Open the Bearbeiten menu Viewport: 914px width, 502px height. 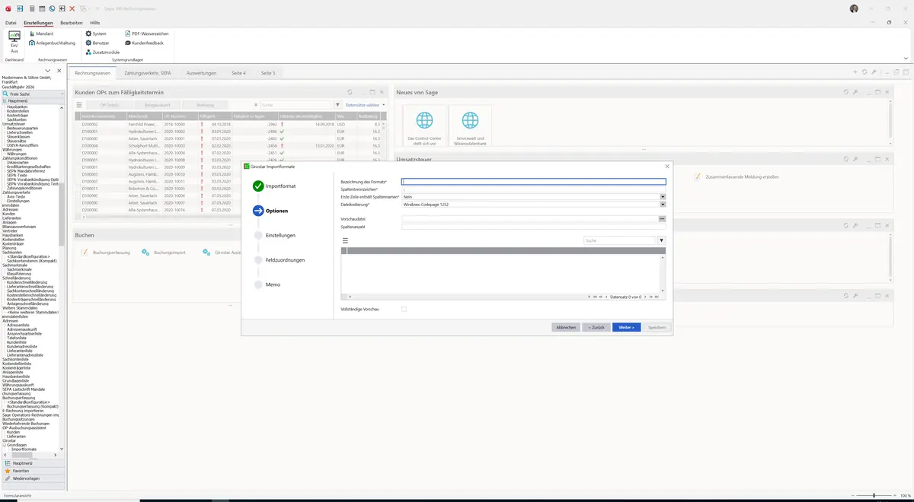[x=72, y=23]
